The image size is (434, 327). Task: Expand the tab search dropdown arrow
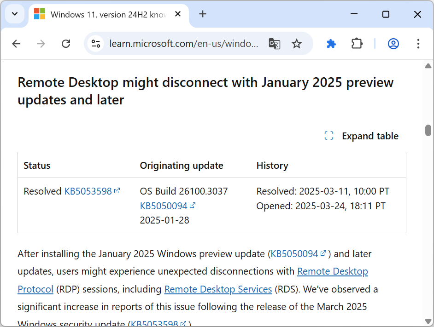pyautogui.click(x=15, y=14)
